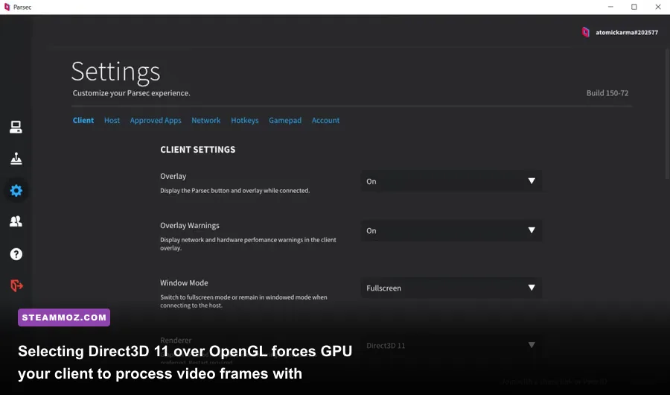The image size is (670, 395).
Task: Open the Renderer Direct3D 11 dropdown
Action: (451, 345)
